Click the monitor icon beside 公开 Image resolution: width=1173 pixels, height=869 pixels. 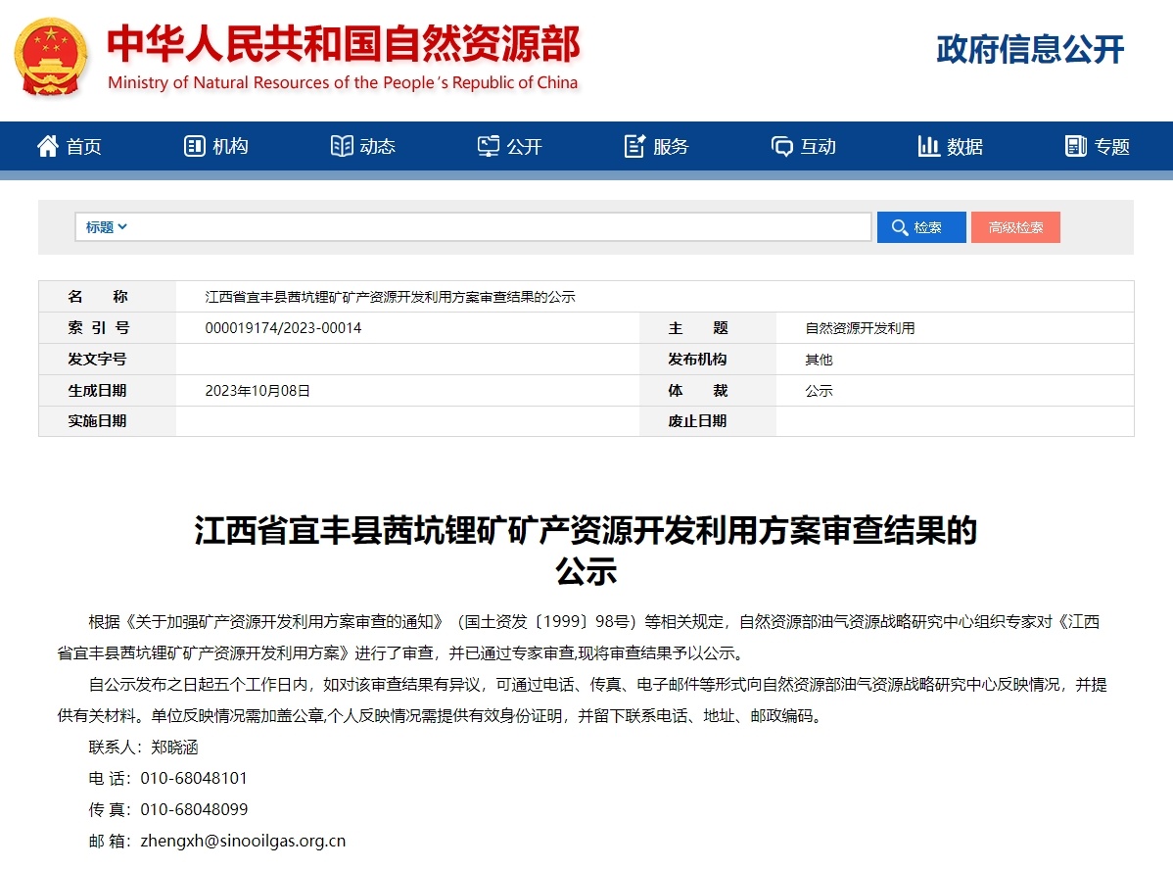[x=489, y=146]
